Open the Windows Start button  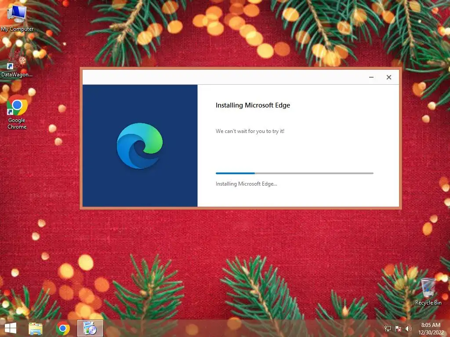click(11, 328)
